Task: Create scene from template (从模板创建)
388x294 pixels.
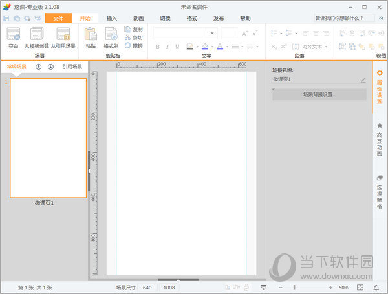Action: (x=37, y=38)
